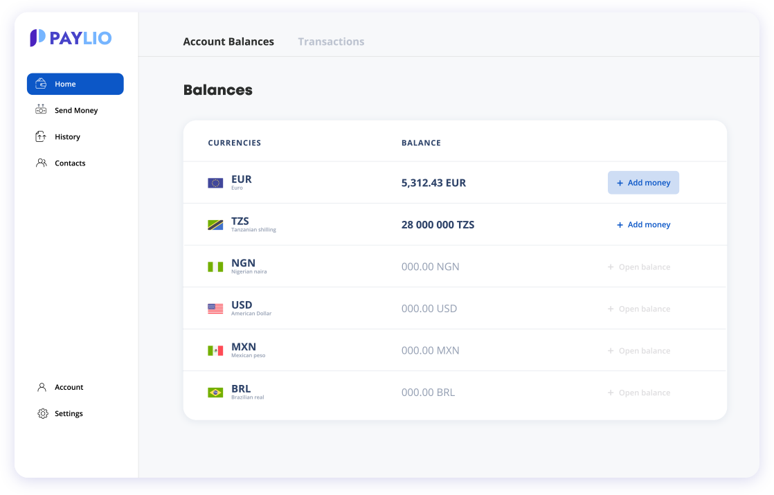Add money to the TZS balance
Screen dimensions: 774x495
pos(643,225)
